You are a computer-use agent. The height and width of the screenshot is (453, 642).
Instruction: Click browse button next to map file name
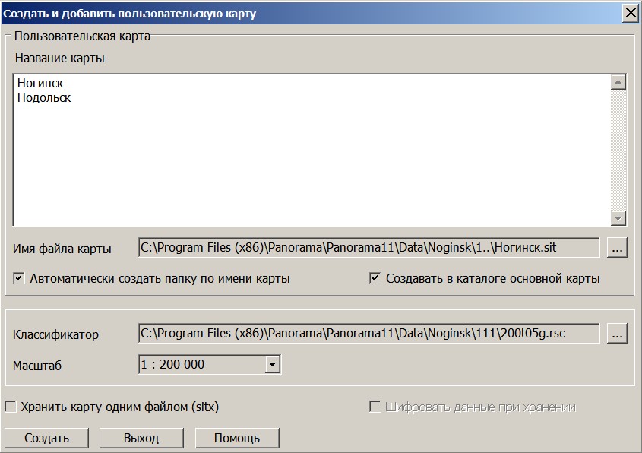pyautogui.click(x=617, y=248)
